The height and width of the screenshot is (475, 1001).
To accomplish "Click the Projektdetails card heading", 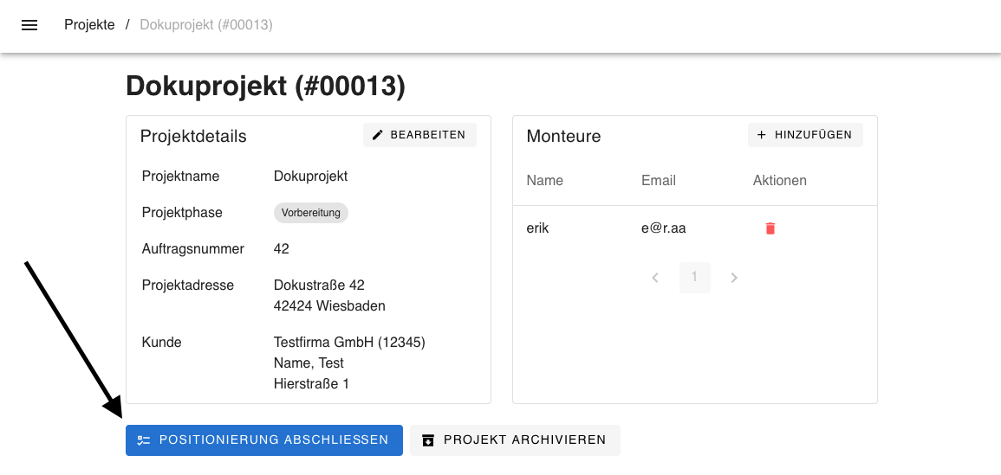I will [x=193, y=137].
